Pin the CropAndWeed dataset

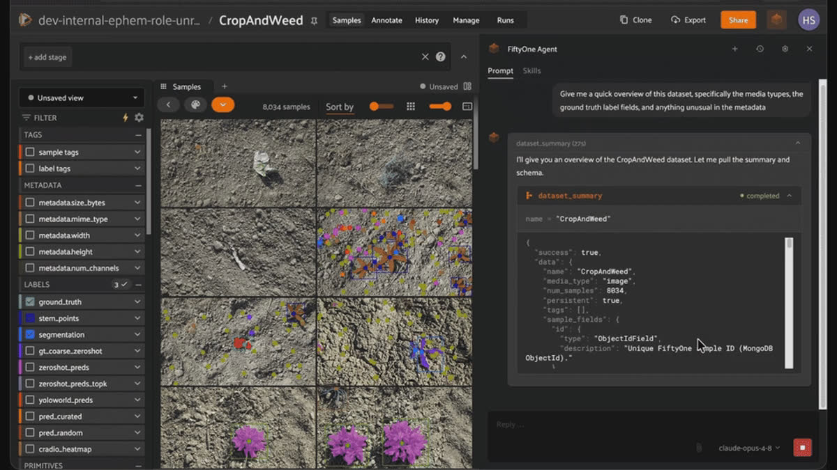[x=314, y=21]
